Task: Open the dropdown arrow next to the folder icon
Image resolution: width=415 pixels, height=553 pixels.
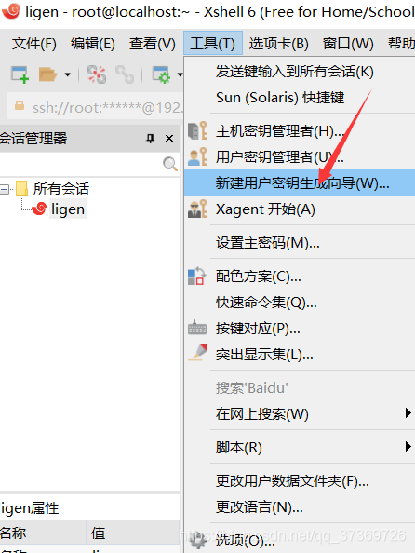Action: point(67,74)
